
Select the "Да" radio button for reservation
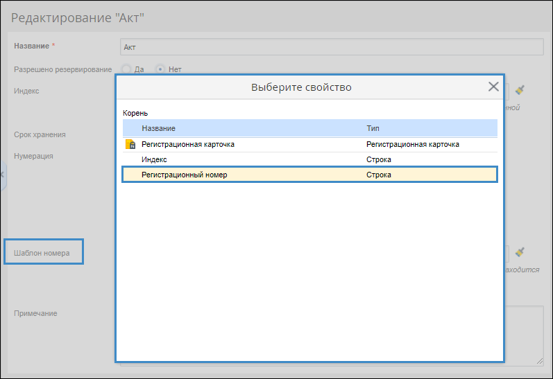(x=126, y=69)
